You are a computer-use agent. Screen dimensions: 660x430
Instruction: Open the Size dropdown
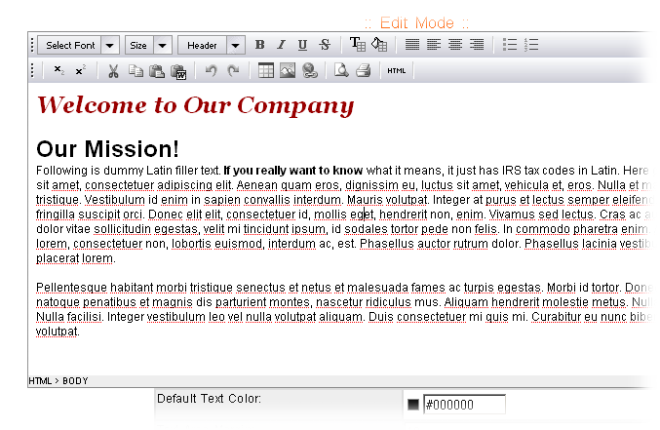[148, 45]
